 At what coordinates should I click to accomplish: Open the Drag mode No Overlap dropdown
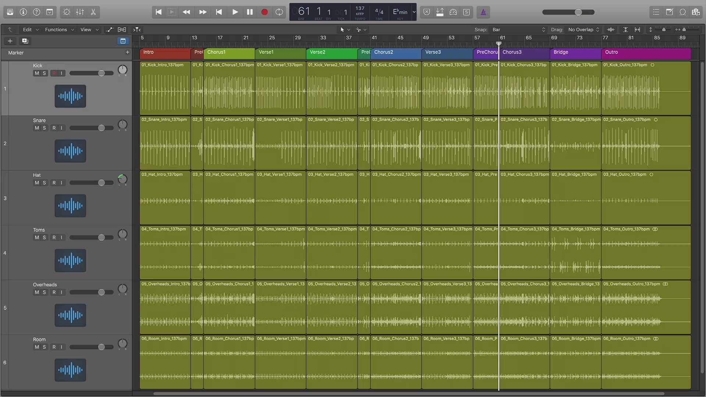584,29
